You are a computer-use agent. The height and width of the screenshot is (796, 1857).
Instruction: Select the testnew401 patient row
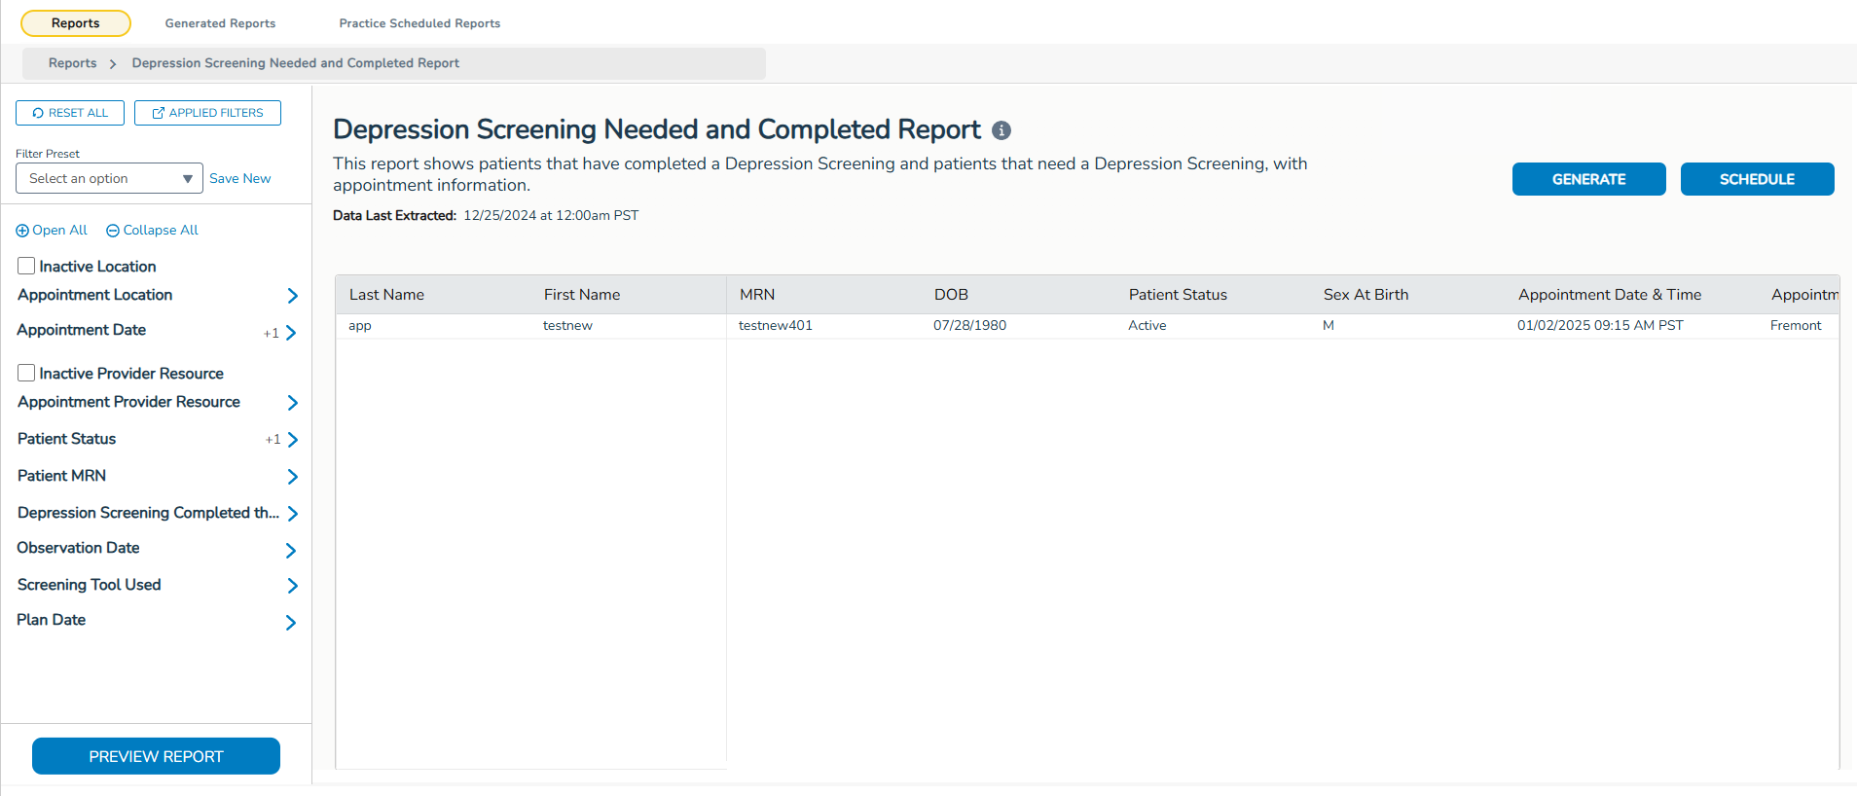coord(775,326)
